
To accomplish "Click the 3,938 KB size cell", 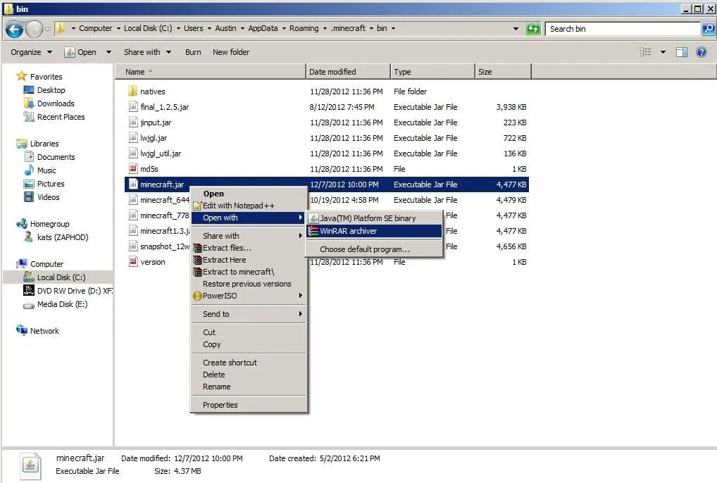I will (x=511, y=107).
